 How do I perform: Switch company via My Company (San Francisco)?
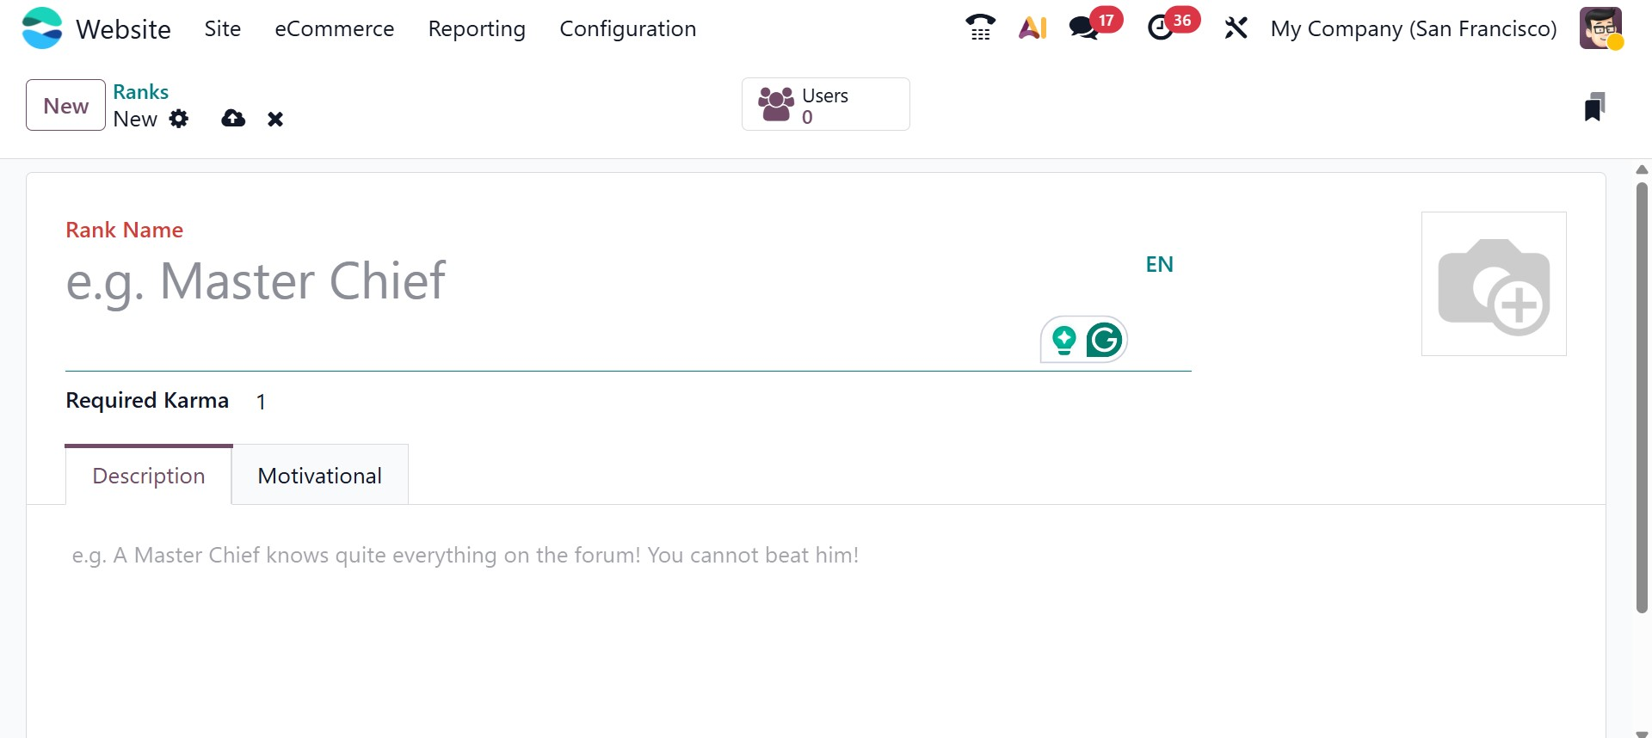(1414, 28)
